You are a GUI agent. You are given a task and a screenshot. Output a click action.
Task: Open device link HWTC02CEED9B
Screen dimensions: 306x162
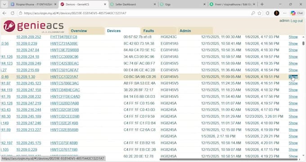pos(65,116)
